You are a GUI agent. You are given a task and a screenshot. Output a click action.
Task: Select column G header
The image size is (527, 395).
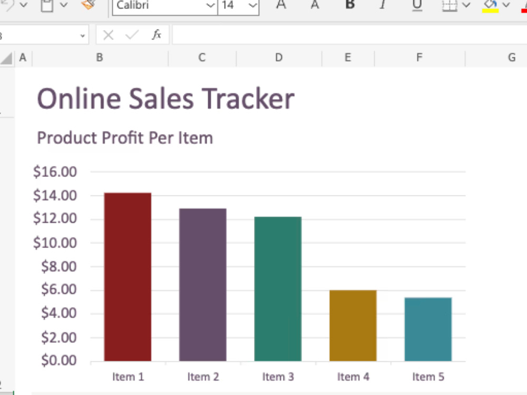click(496, 58)
